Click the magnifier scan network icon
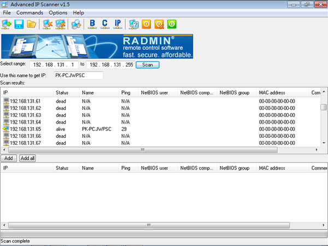Image resolution: width=328 pixels, height=246 pixels. coord(76,24)
